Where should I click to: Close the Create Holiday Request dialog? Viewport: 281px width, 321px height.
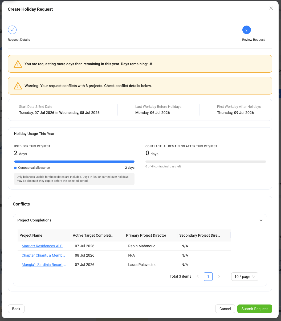[x=271, y=8]
